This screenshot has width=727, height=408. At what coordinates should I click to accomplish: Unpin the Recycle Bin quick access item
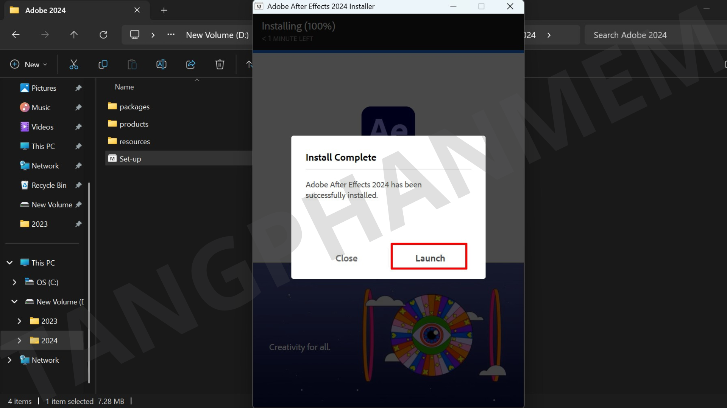78,185
